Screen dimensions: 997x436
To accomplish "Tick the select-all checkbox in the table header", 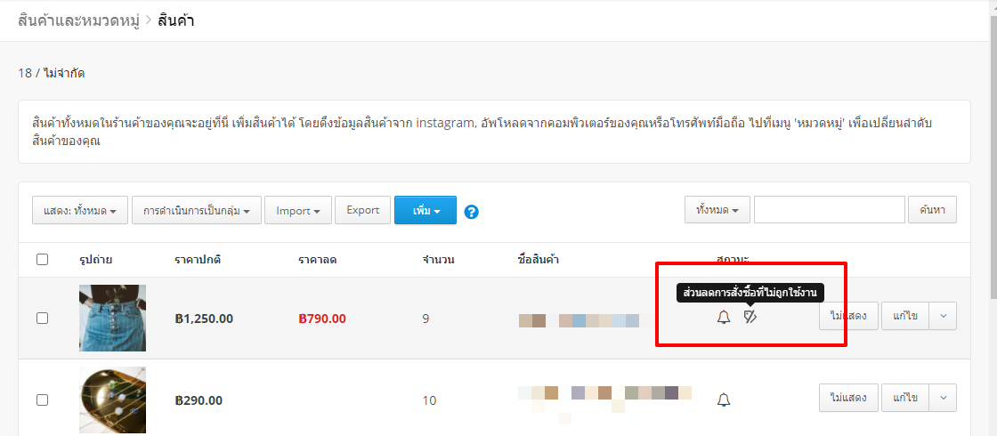I will 42,259.
